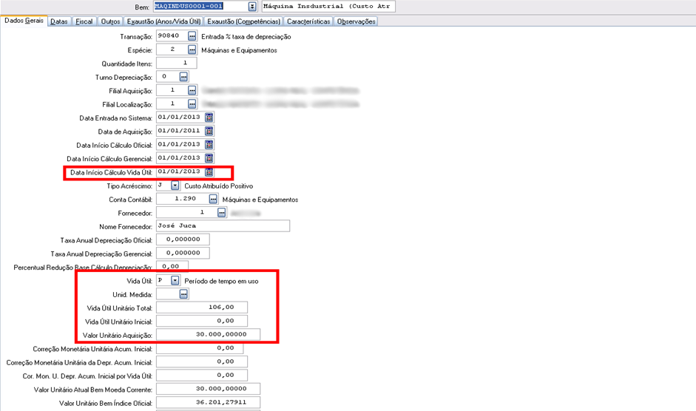Click the Vida Útil Unitário Inicial field
This screenshot has width=696, height=411.
[x=202, y=321]
